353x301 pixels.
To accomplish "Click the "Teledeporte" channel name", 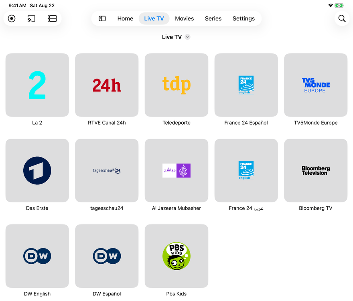I will coord(176,123).
